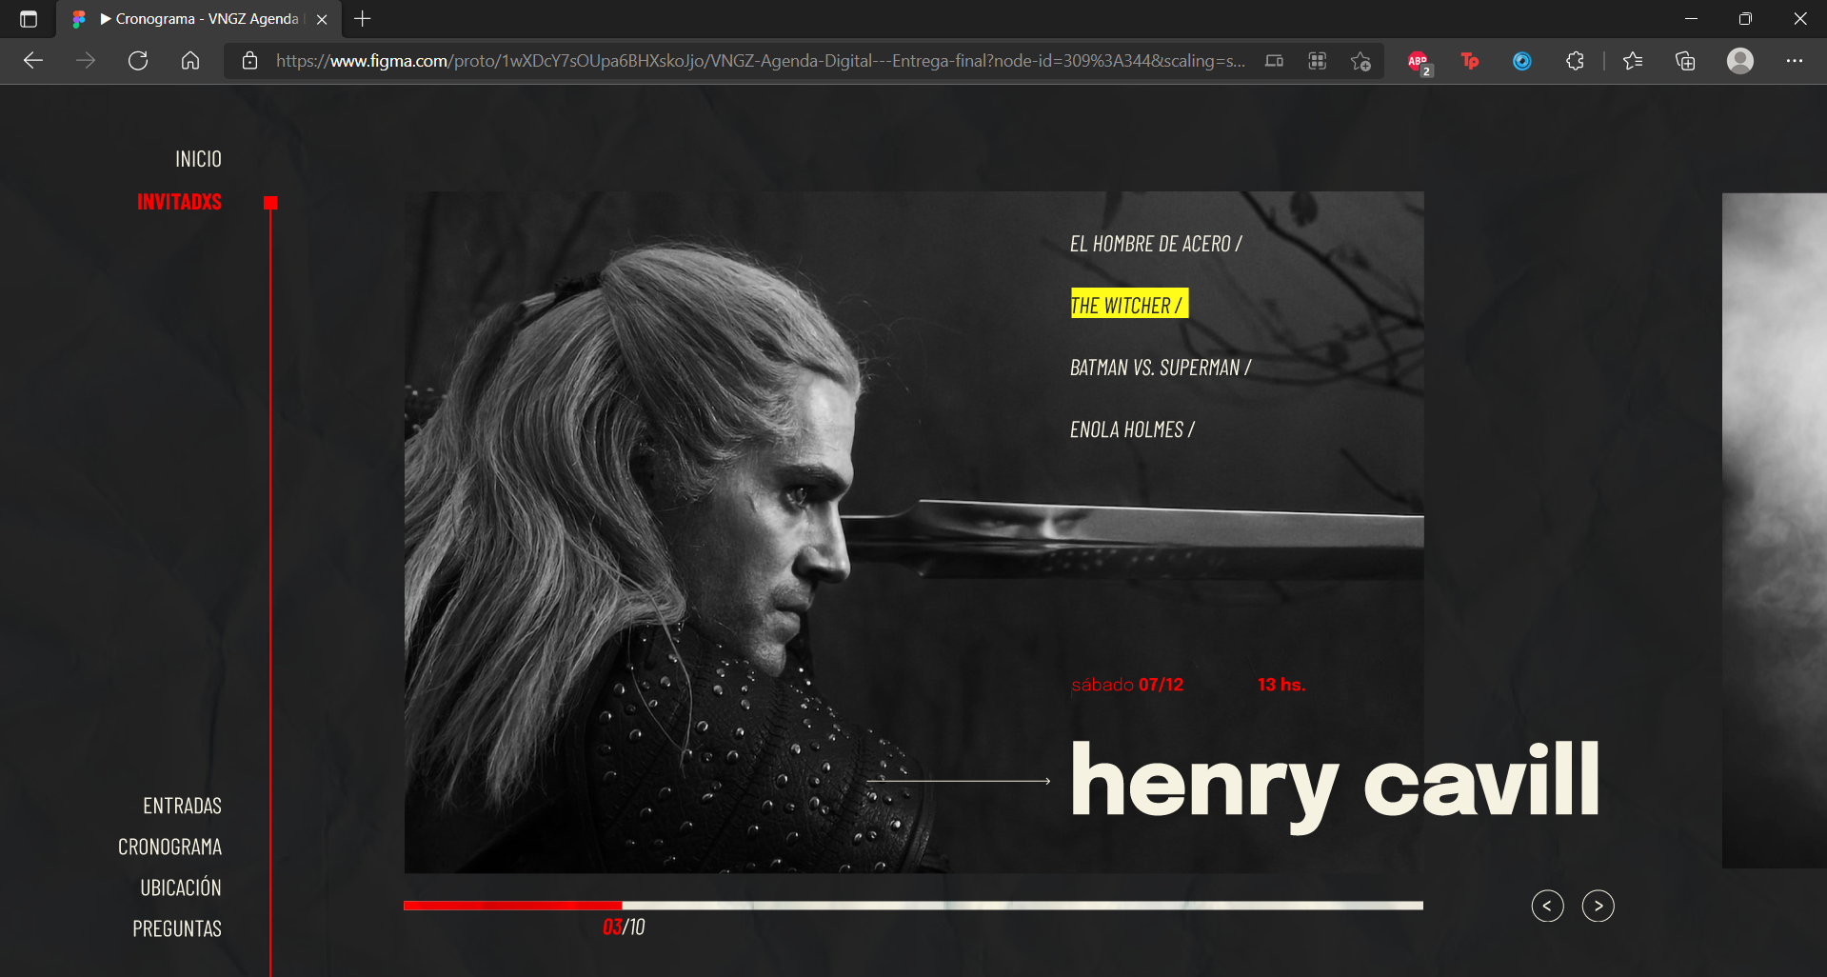Image resolution: width=1827 pixels, height=977 pixels.
Task: Click the browser forward arrow
Action: (86, 61)
